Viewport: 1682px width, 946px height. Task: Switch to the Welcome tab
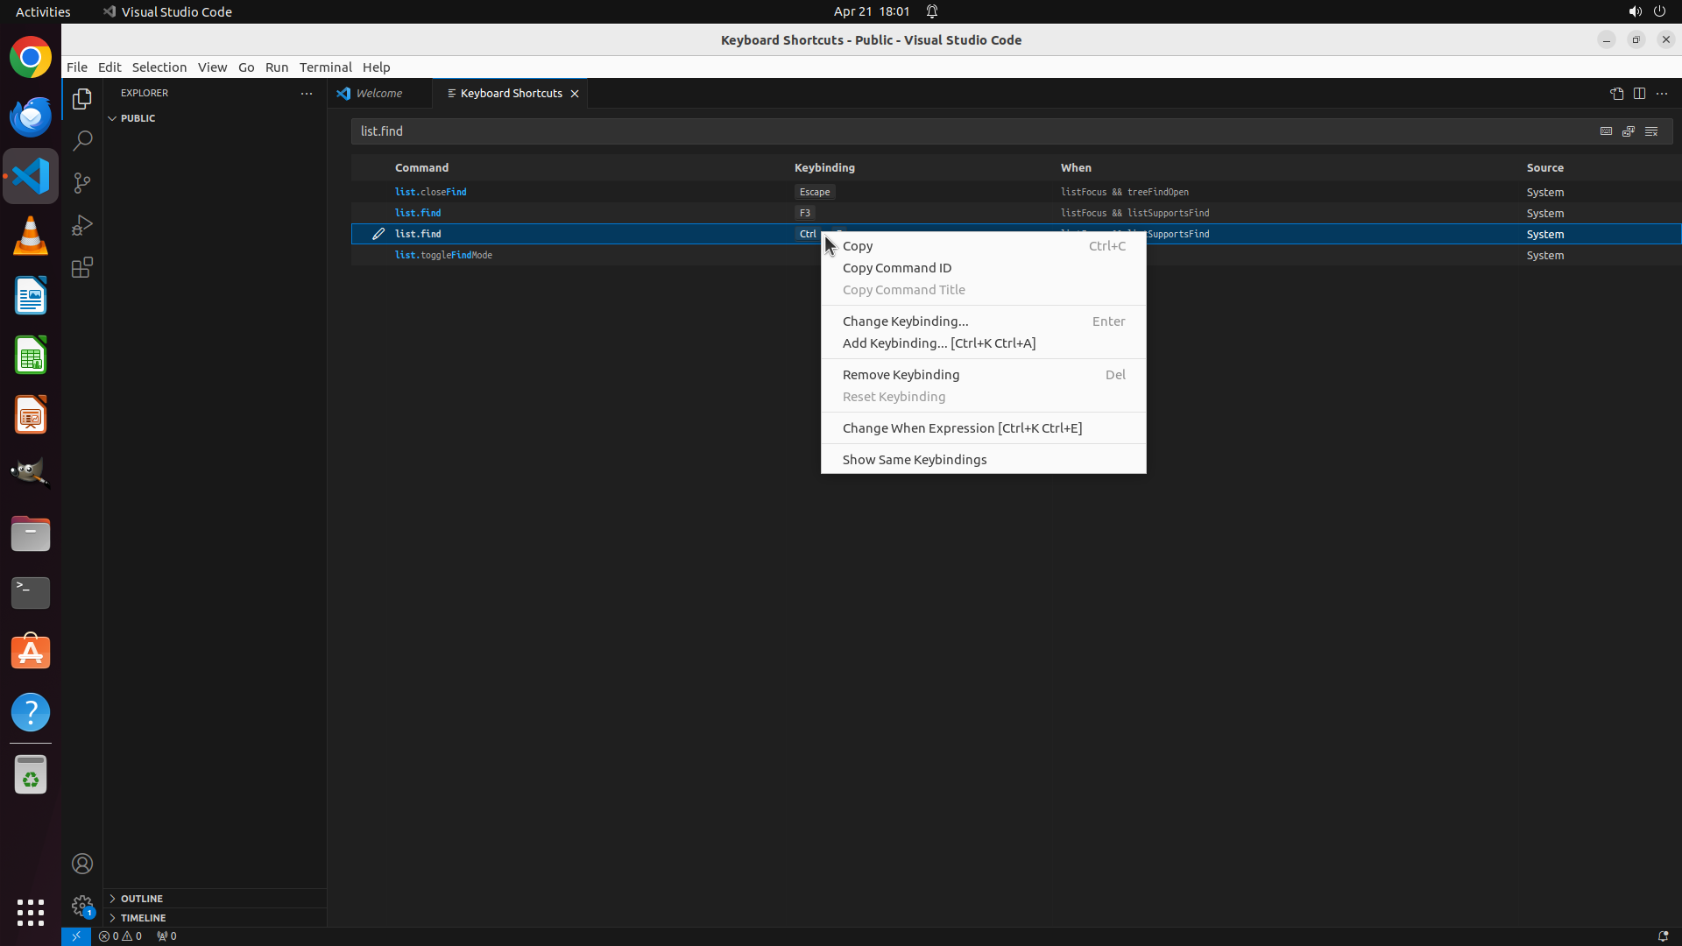[x=379, y=94]
